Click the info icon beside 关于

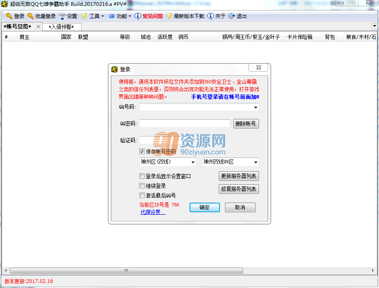(x=210, y=16)
